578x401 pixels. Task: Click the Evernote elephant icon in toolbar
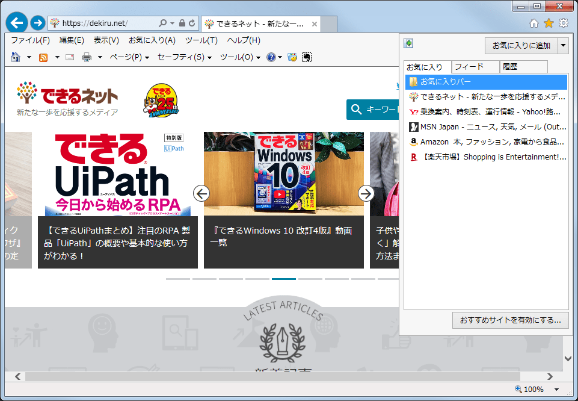point(307,57)
